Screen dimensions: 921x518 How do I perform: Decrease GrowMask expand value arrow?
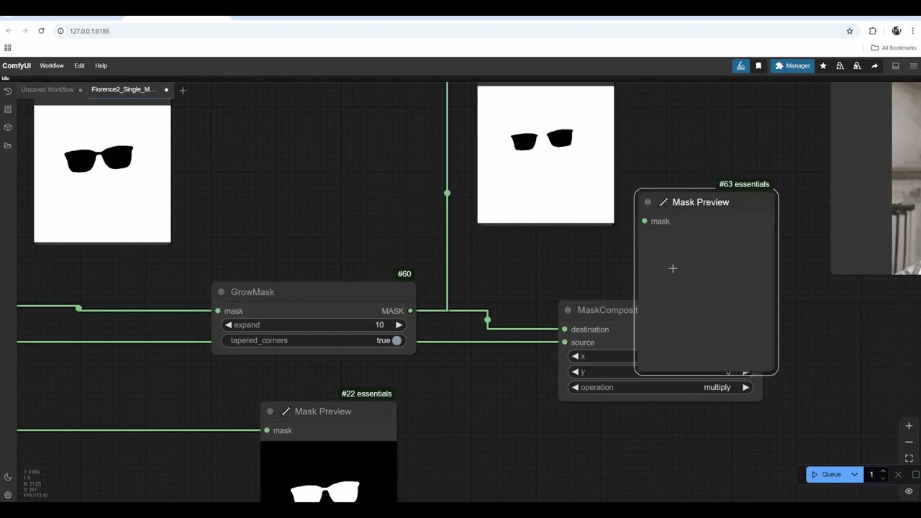(228, 325)
